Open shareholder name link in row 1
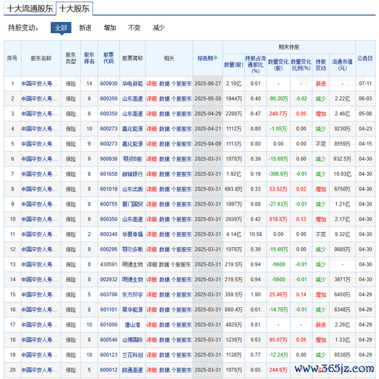Image resolution: width=379 pixels, height=379 pixels. [x=39, y=84]
